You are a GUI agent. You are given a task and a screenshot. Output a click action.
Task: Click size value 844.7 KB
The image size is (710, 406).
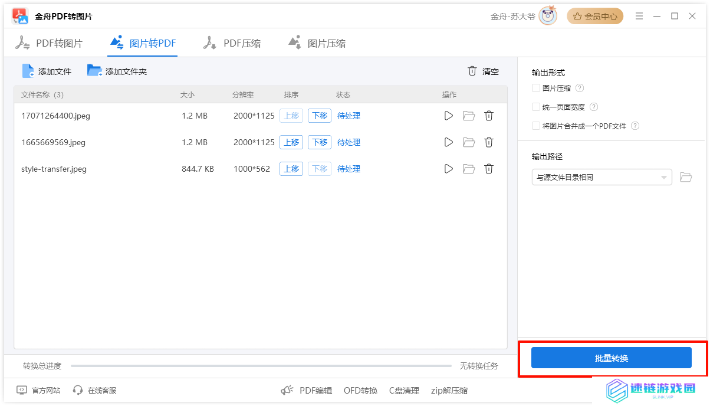coord(198,169)
